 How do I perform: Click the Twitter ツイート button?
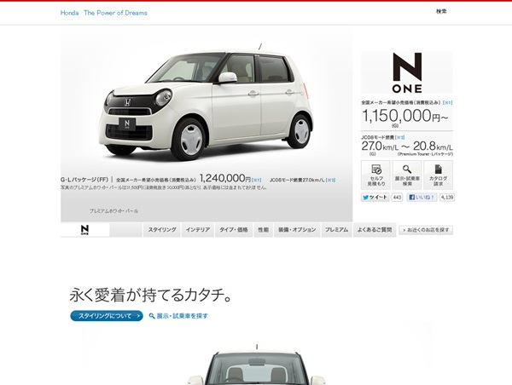(375, 198)
